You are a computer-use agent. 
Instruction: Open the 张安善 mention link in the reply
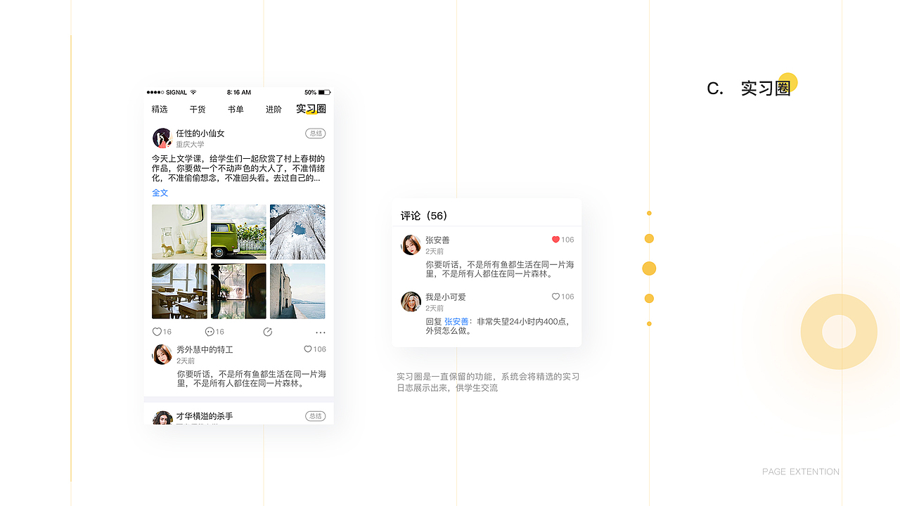click(456, 322)
